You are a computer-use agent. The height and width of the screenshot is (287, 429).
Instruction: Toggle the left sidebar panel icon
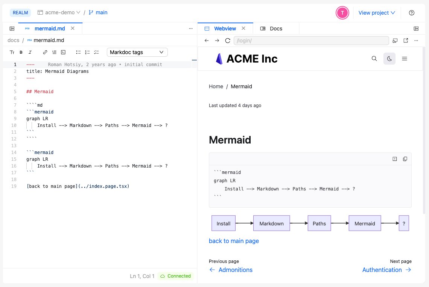[12, 29]
